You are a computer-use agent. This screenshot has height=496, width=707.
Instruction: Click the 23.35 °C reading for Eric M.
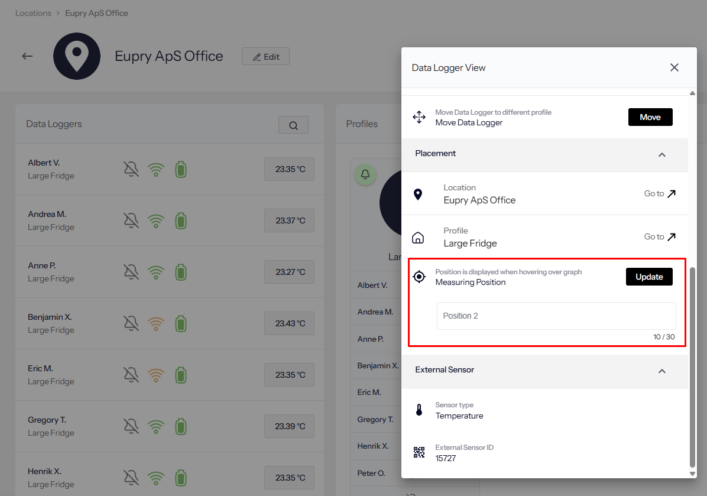pyautogui.click(x=290, y=375)
